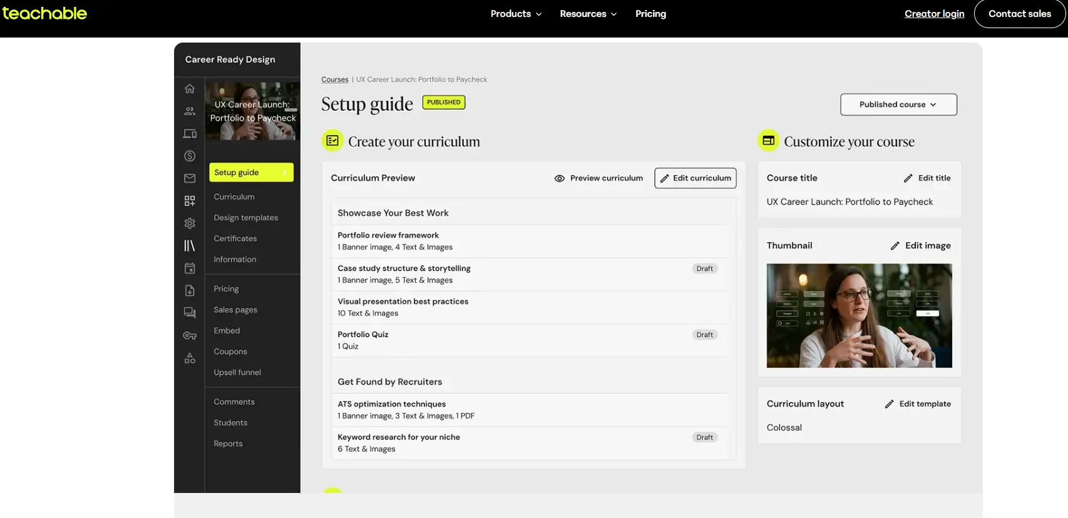Go to Sales pages in sidebar
The height and width of the screenshot is (518, 1068).
click(x=235, y=310)
